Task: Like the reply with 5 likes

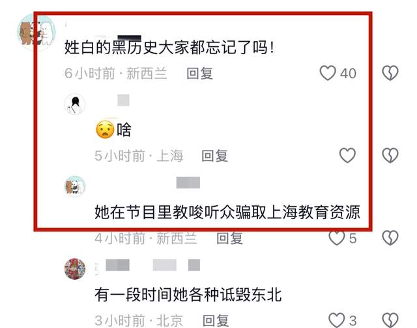Action: pos(337,238)
